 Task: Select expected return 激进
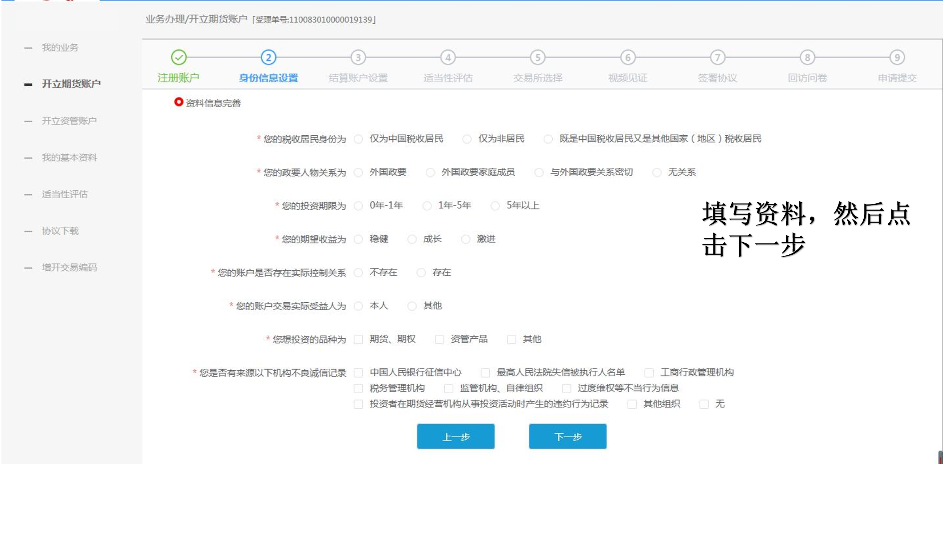click(x=466, y=239)
